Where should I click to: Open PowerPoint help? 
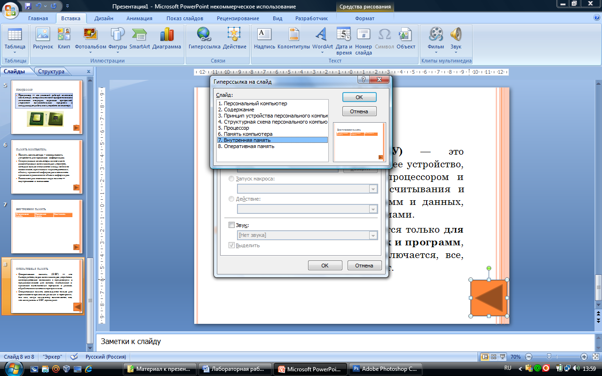click(x=597, y=18)
